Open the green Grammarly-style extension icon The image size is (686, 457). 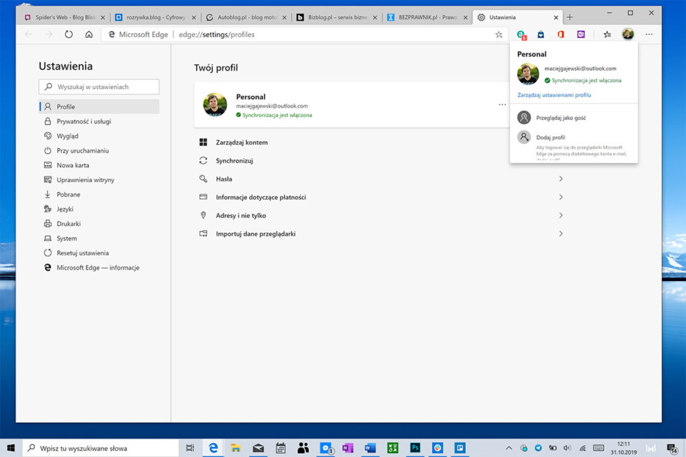(521, 34)
